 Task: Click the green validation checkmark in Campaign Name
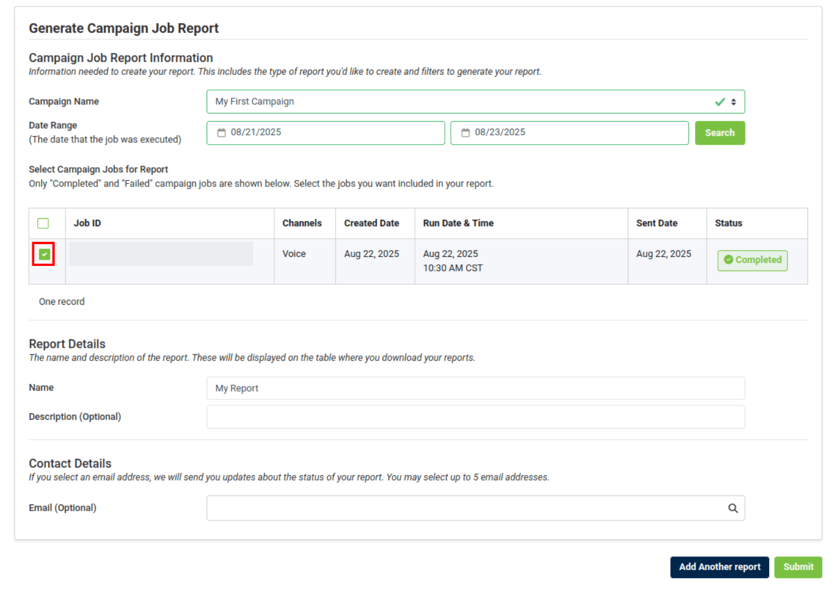pyautogui.click(x=719, y=102)
